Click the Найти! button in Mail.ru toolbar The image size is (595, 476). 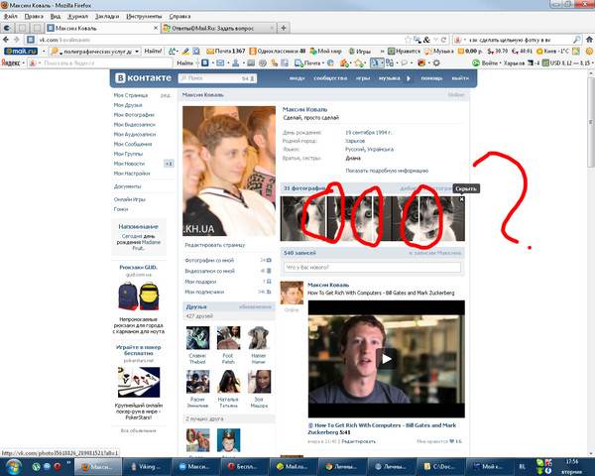tap(153, 51)
